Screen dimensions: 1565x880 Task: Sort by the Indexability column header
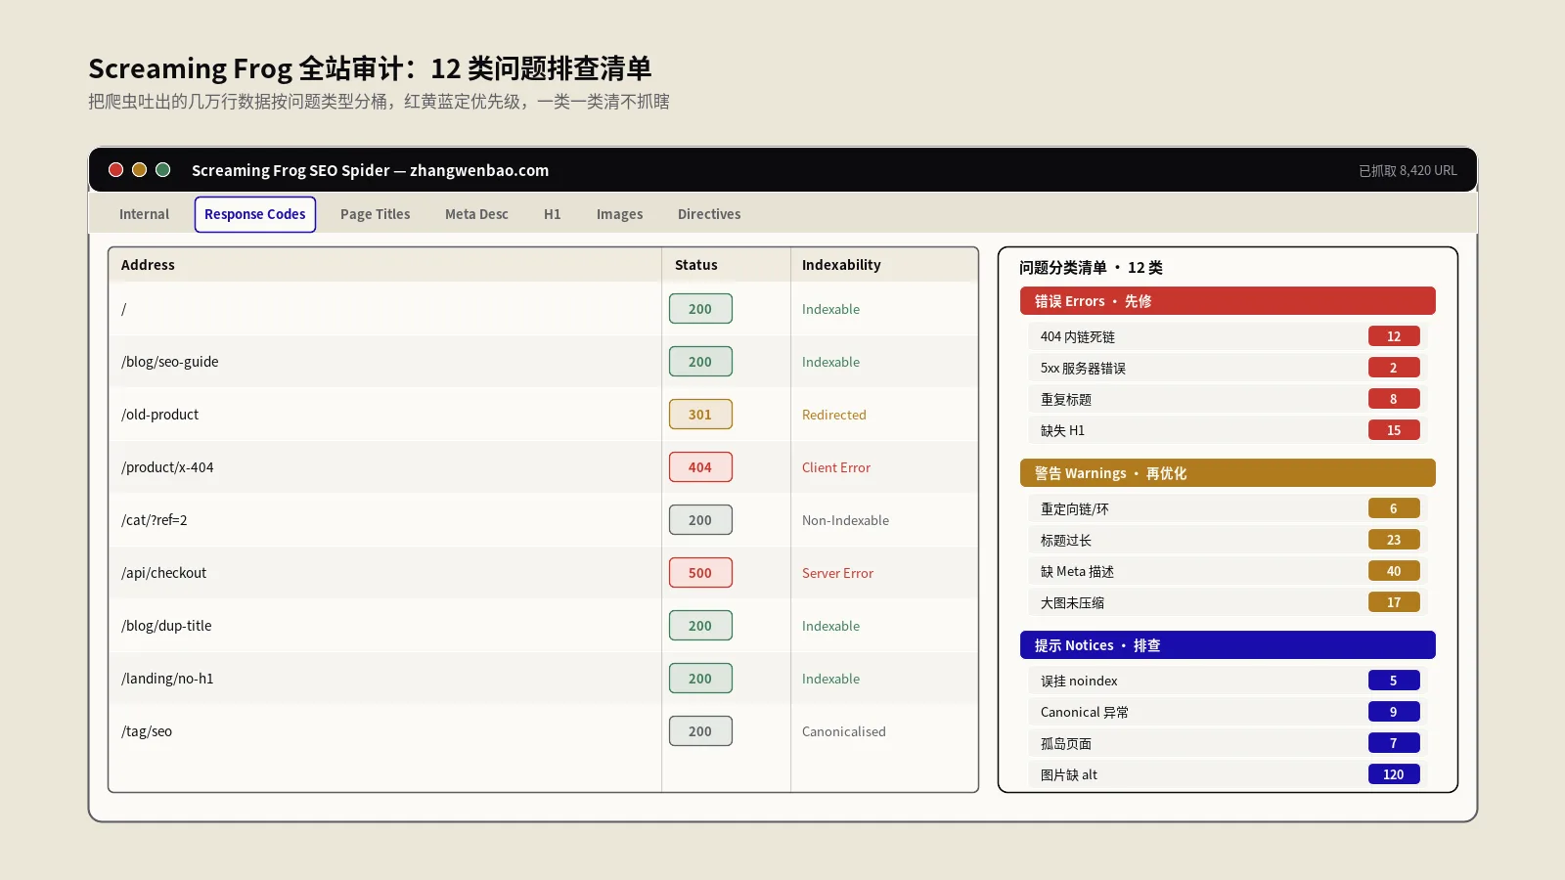point(841,265)
